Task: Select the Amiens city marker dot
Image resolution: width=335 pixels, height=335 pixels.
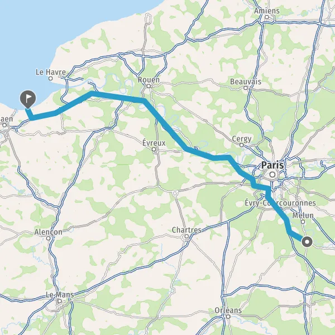Action: (x=267, y=17)
